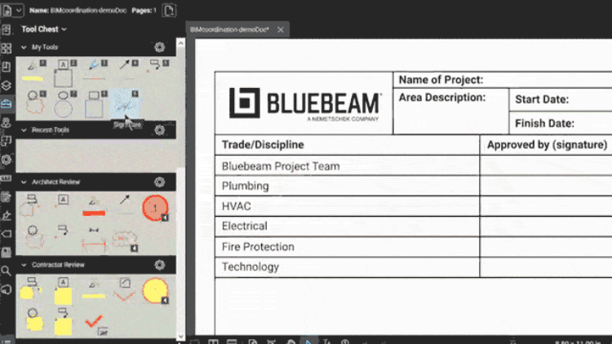
Task: Select the yellow Highlight tool in My Tools
Action: pos(33,73)
